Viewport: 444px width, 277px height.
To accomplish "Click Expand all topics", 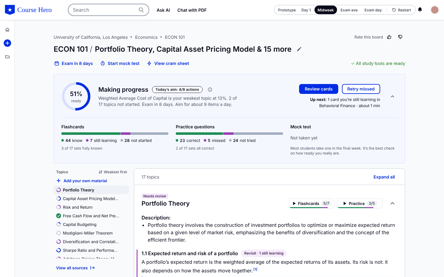I will (384, 177).
